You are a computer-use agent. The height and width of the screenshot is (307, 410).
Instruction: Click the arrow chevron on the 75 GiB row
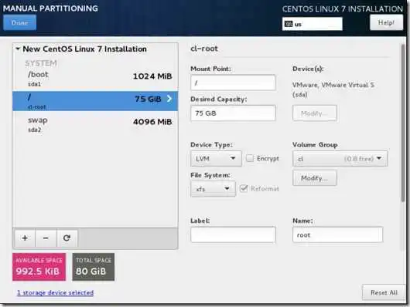coord(169,99)
